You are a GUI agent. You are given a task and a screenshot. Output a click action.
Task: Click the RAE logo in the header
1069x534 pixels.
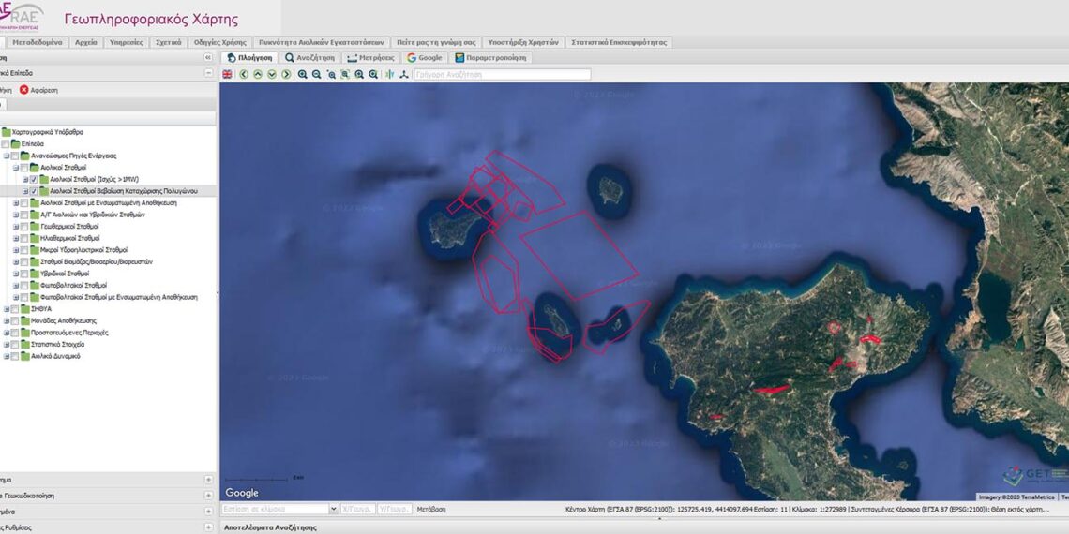point(21,15)
